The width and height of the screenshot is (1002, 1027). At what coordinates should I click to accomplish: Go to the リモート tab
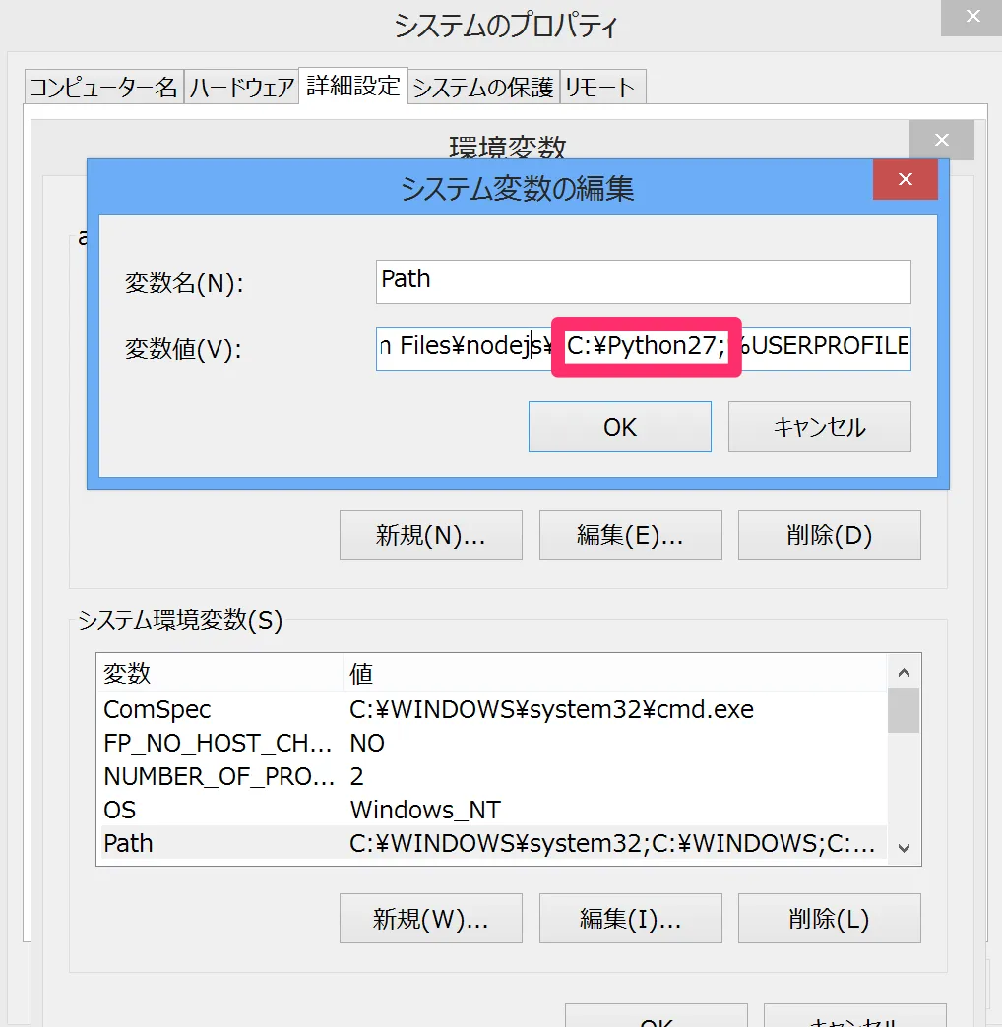pos(599,87)
